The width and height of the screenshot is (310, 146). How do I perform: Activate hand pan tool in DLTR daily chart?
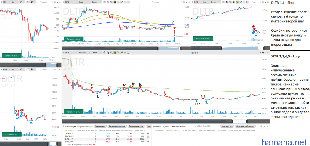(x=115, y=2)
